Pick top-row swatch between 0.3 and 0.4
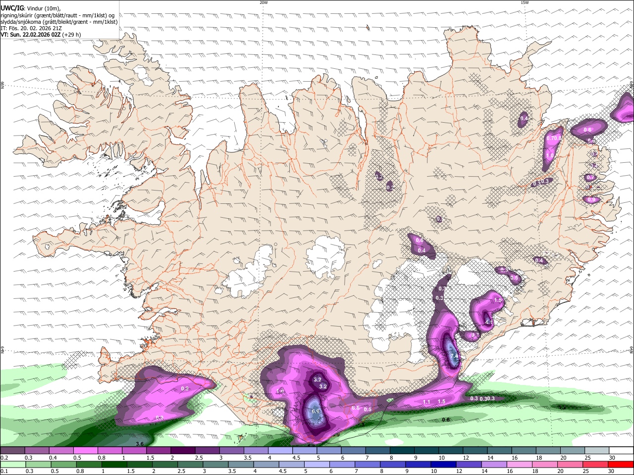Viewport: 634px width, 475px height. 37,451
